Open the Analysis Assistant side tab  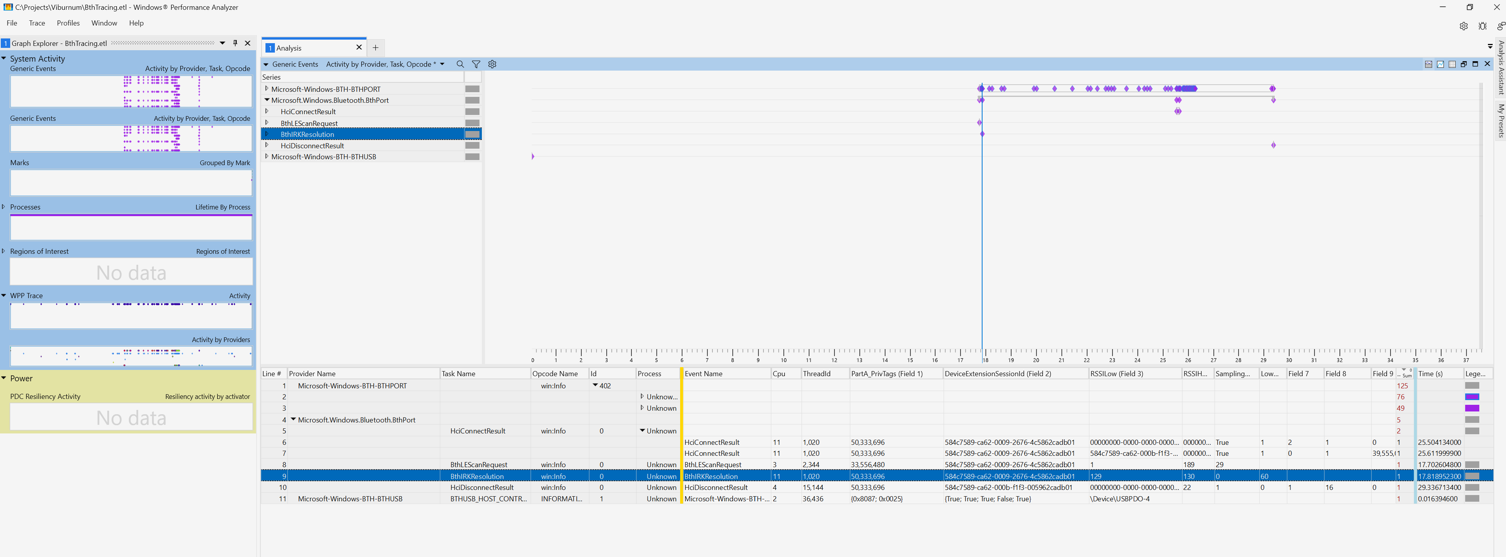pyautogui.click(x=1501, y=67)
